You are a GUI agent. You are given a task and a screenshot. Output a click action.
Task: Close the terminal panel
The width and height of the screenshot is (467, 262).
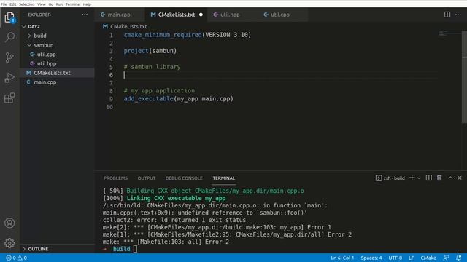(460, 178)
